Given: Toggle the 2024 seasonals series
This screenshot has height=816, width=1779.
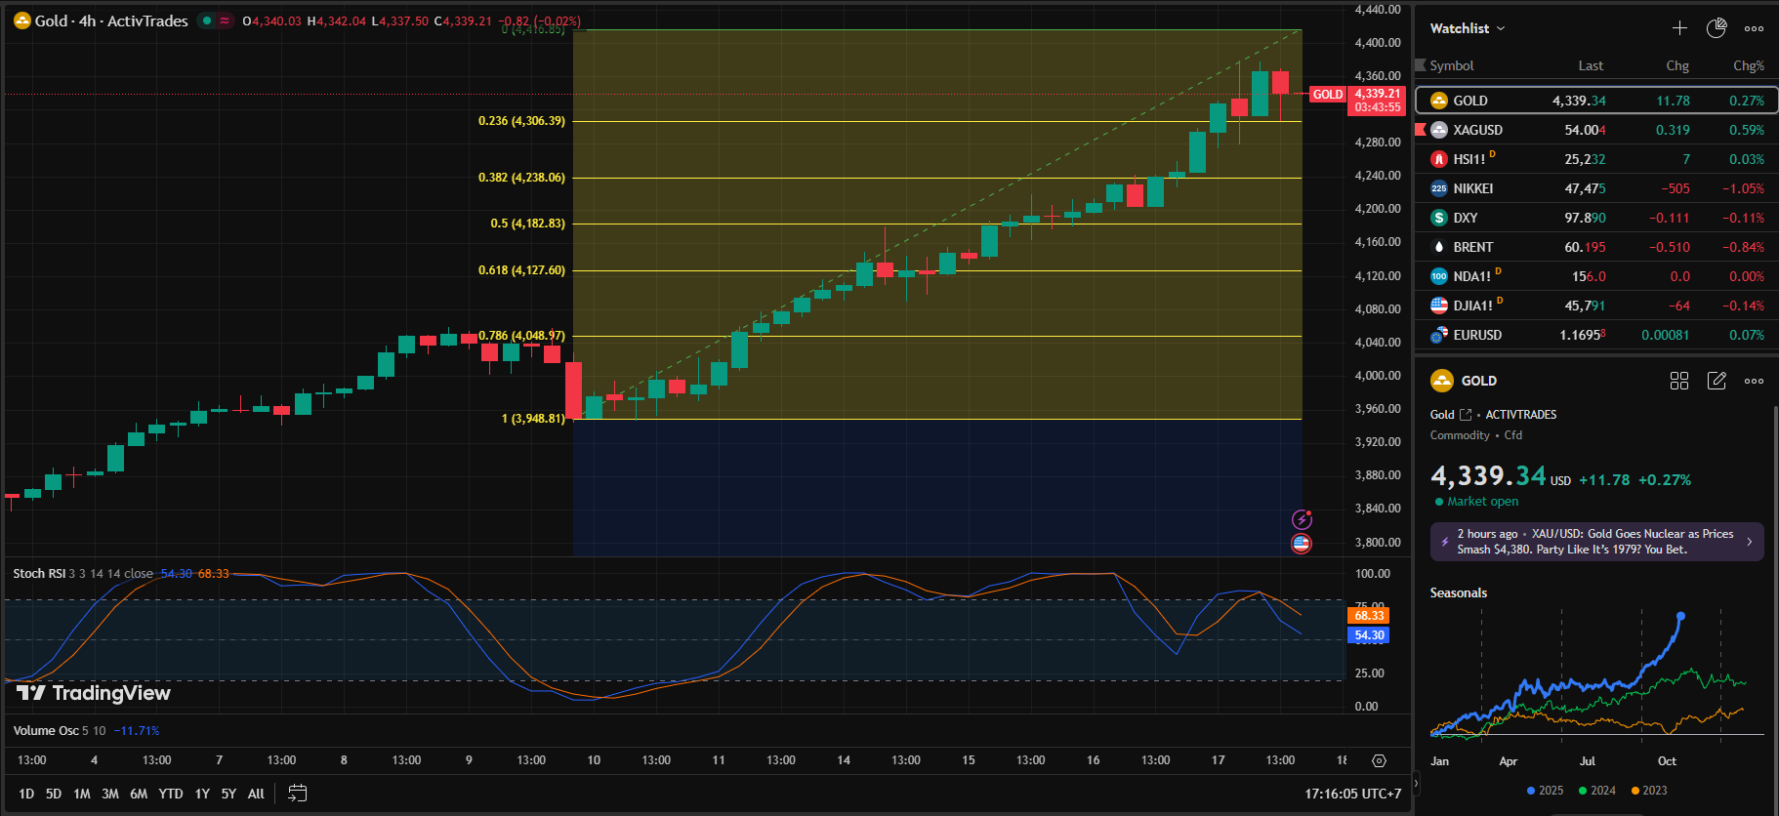Looking at the screenshot, I should coord(1597,791).
